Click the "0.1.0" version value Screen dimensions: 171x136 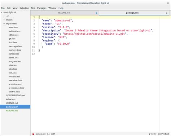63,27
